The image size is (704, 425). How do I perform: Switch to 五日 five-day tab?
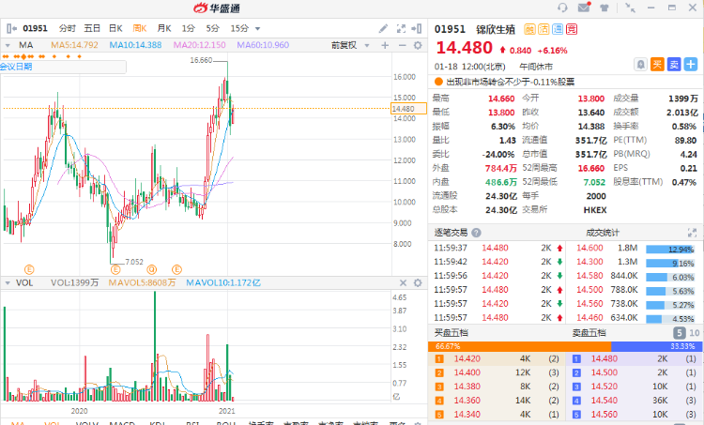click(92, 28)
